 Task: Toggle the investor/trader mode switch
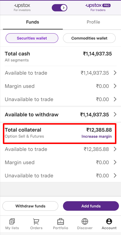[59, 8]
